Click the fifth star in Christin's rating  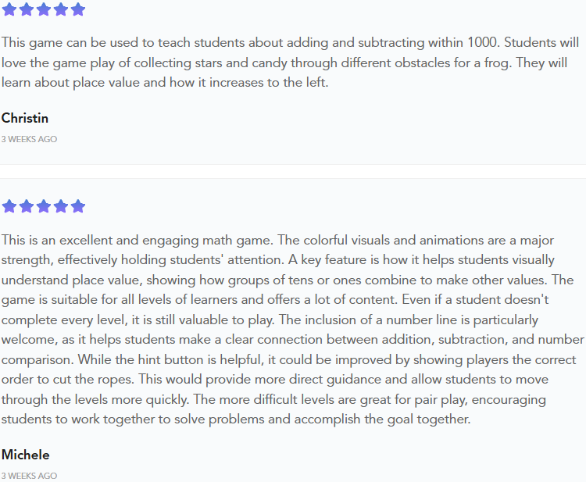tap(77, 10)
